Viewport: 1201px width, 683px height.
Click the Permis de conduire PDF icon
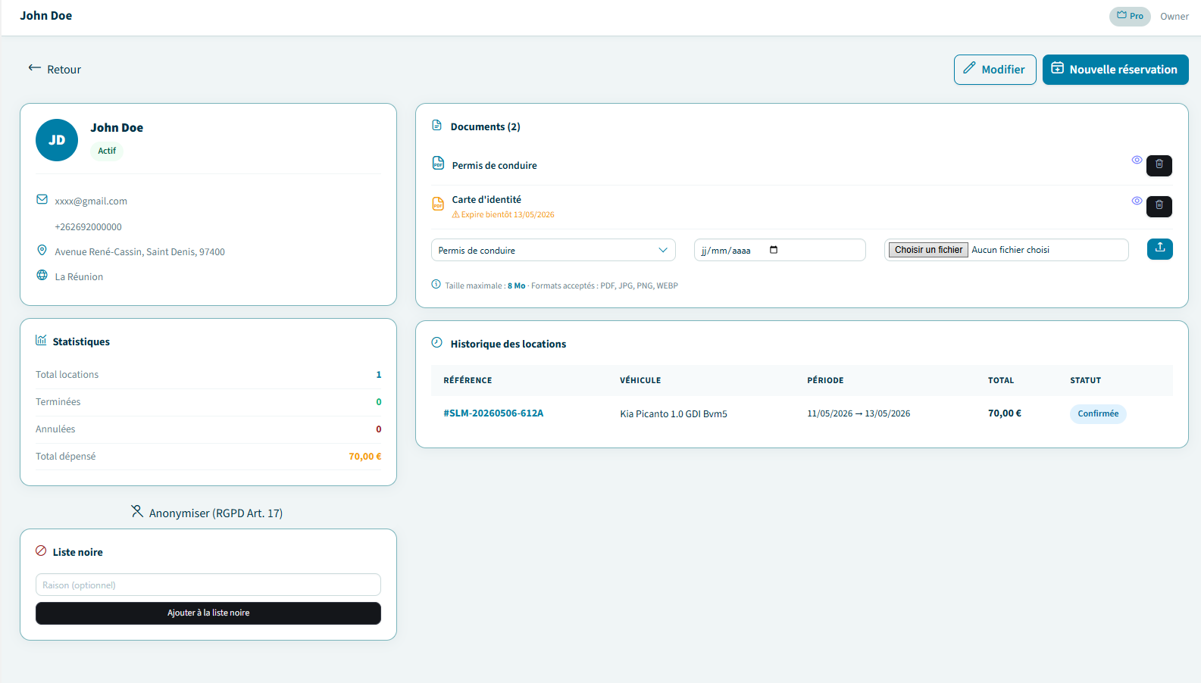click(x=438, y=163)
